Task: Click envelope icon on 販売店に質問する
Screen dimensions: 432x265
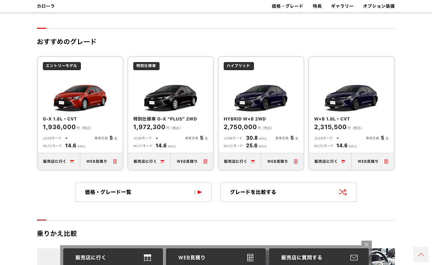Action: click(x=354, y=258)
